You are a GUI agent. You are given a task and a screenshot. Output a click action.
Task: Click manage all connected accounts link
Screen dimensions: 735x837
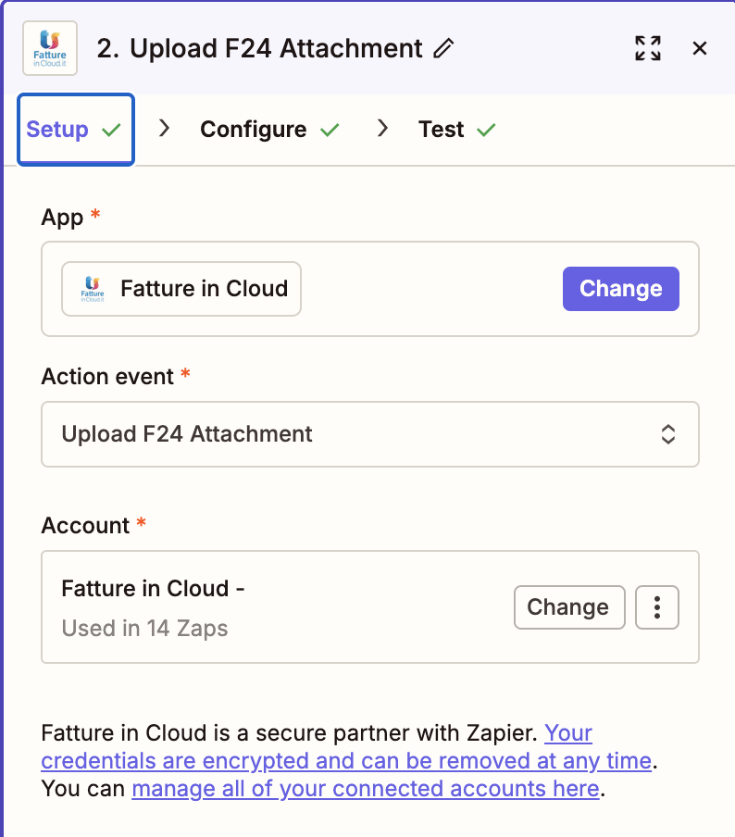tap(367, 788)
